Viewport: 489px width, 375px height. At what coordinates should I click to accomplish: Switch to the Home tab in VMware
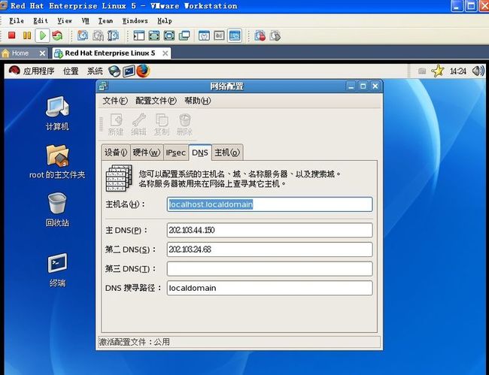click(x=20, y=53)
